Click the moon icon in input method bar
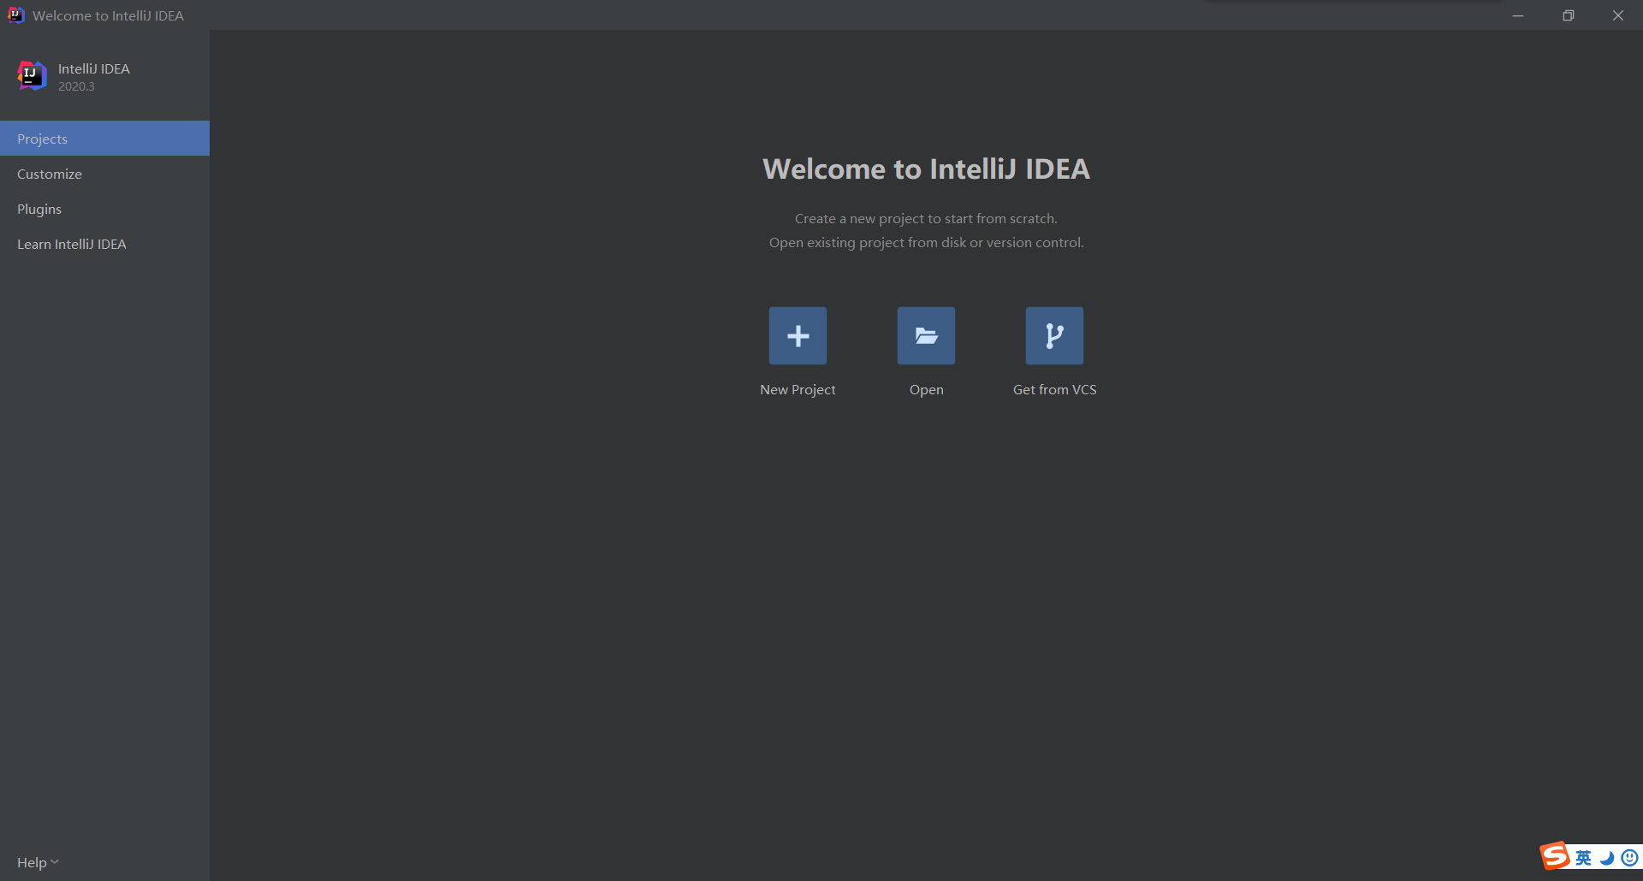This screenshot has height=881, width=1643. pyautogui.click(x=1606, y=857)
